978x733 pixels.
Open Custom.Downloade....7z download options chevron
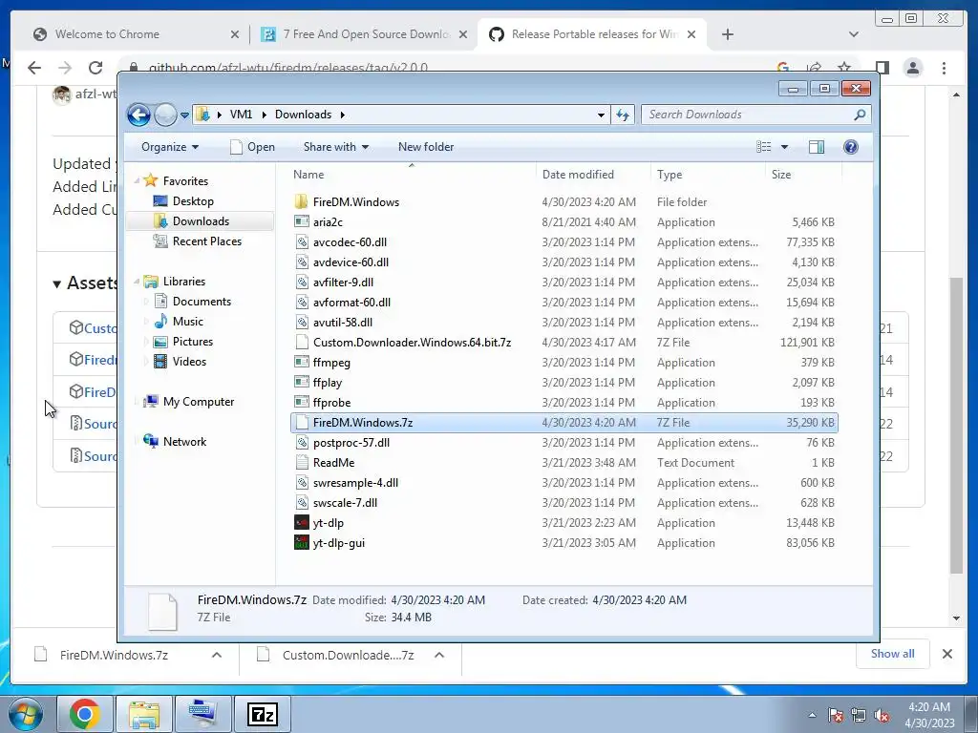(x=439, y=655)
